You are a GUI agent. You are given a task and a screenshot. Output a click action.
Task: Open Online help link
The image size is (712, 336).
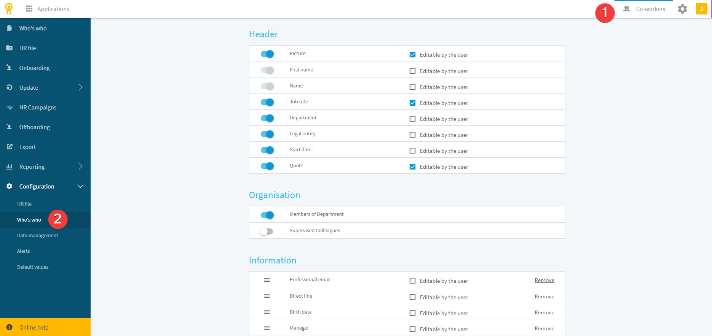coord(45,327)
